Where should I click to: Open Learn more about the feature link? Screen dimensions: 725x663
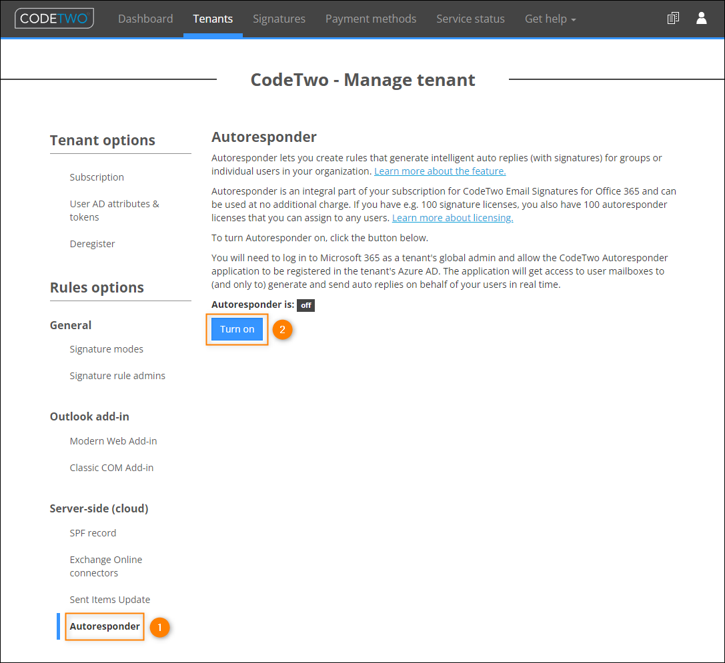pyautogui.click(x=440, y=171)
